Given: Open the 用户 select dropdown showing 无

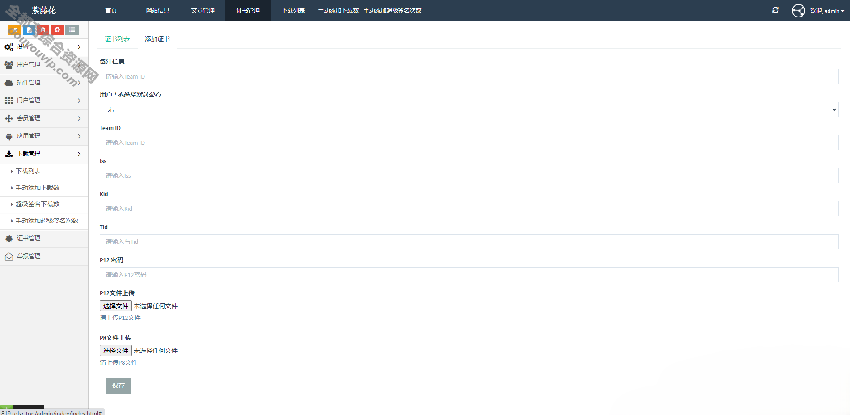Looking at the screenshot, I should pyautogui.click(x=469, y=109).
